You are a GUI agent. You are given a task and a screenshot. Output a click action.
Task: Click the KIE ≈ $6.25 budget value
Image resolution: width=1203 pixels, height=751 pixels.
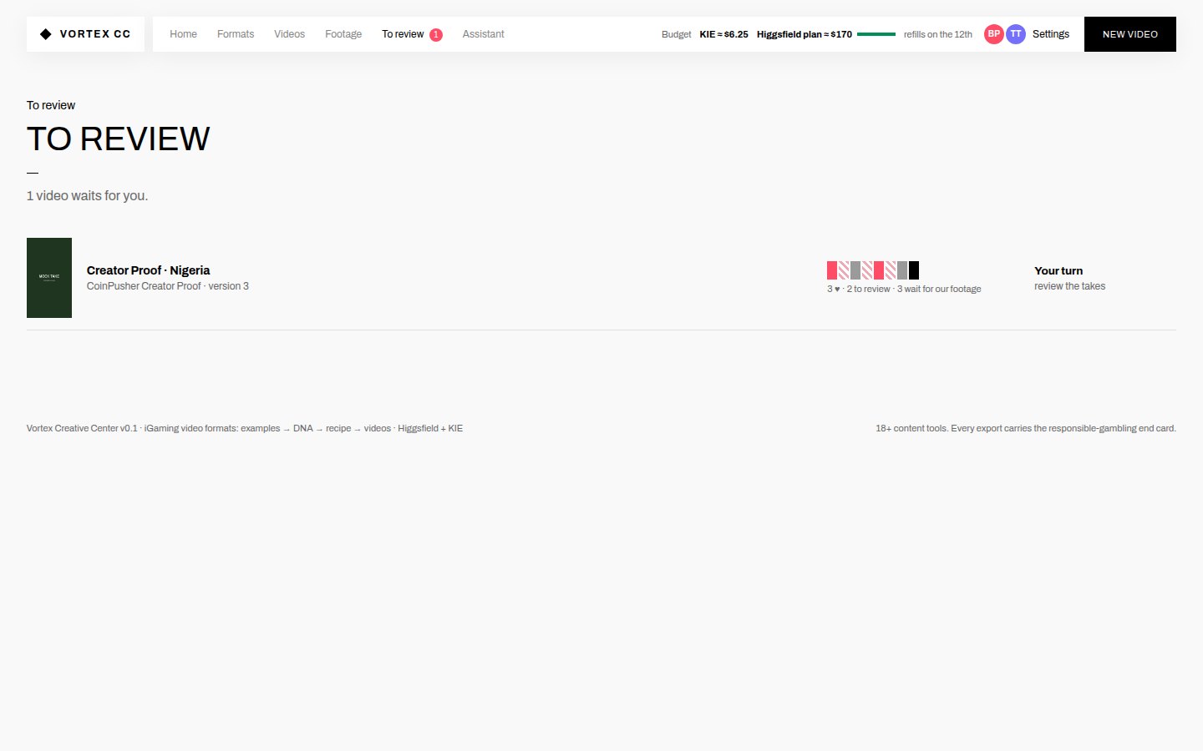[723, 34]
